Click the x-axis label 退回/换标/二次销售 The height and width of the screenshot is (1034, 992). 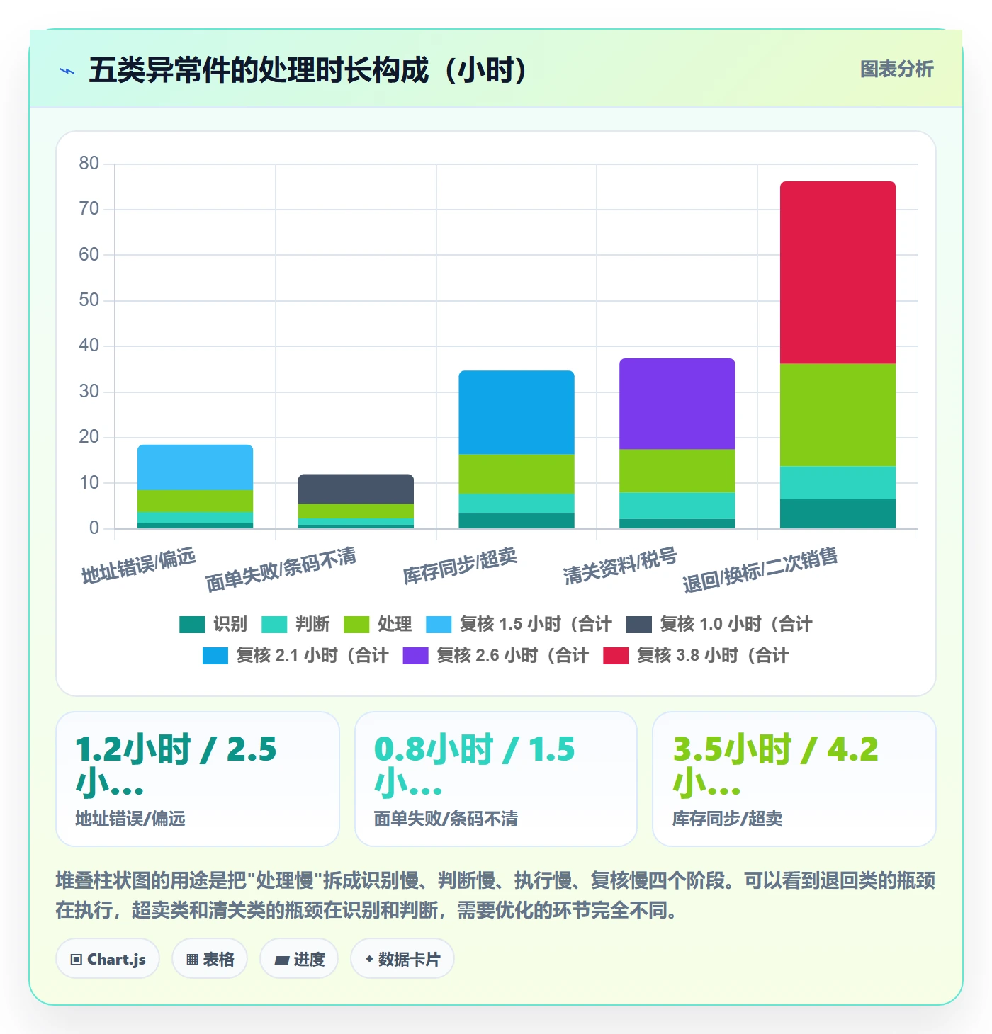click(x=760, y=569)
